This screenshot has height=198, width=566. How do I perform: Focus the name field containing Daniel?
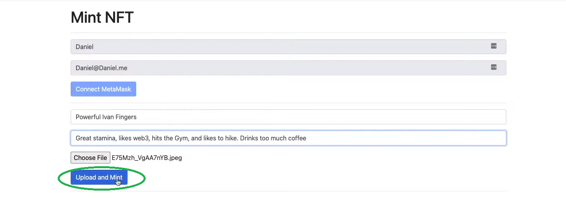click(275, 47)
